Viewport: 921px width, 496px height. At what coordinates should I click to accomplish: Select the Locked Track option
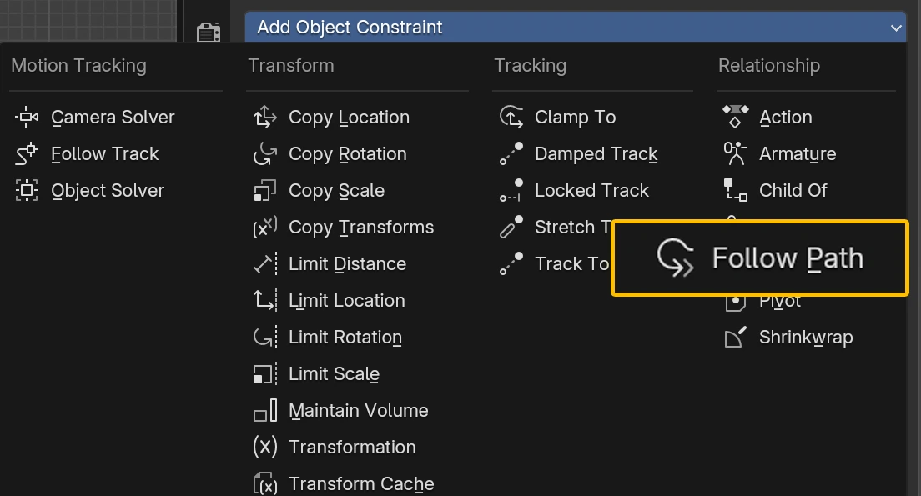(x=591, y=191)
